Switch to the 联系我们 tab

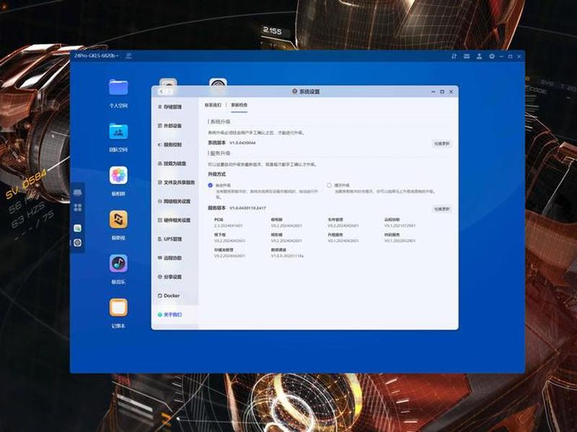tap(213, 105)
